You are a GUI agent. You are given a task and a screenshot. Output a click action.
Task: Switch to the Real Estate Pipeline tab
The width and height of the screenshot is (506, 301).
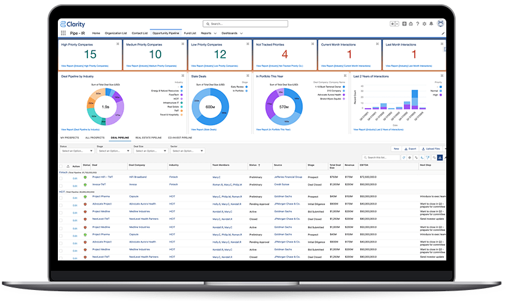147,138
